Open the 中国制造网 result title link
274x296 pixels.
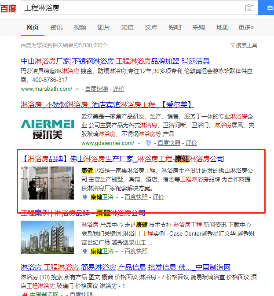click(x=125, y=267)
